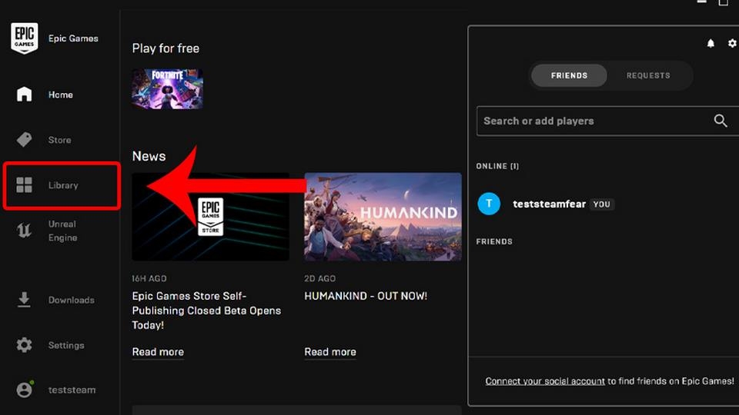Go to the Downloads menu entry

click(x=71, y=300)
